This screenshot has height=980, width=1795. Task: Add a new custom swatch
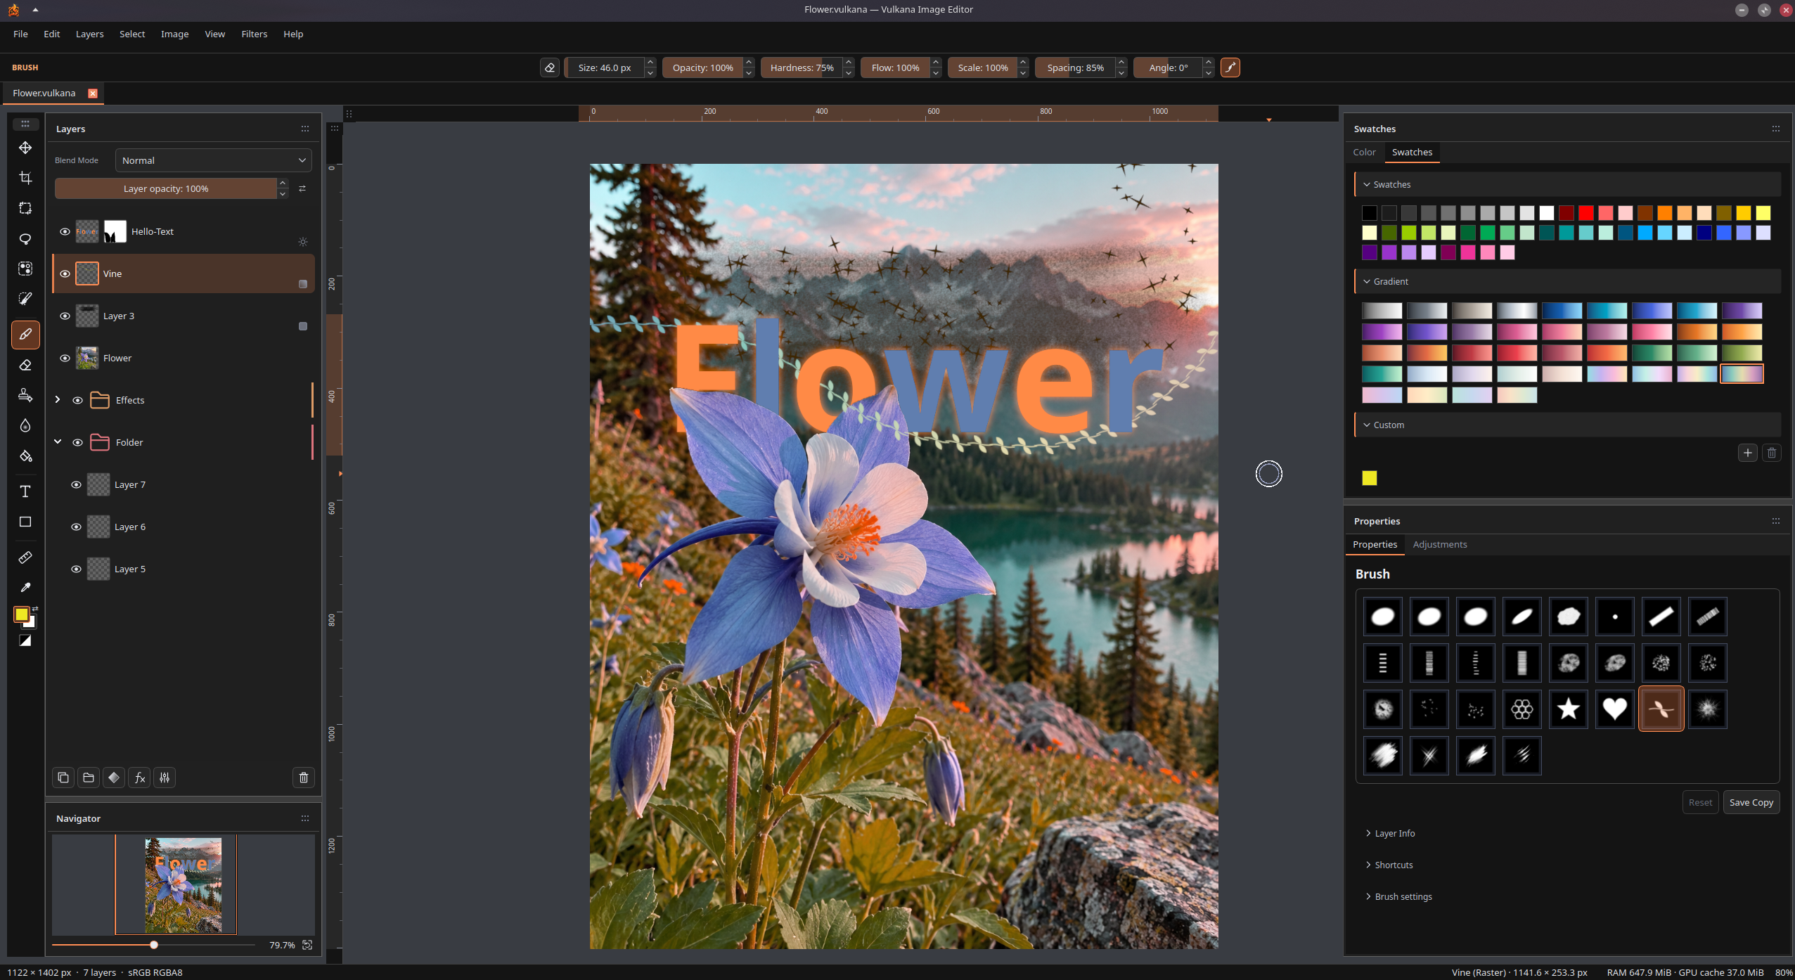(x=1747, y=453)
